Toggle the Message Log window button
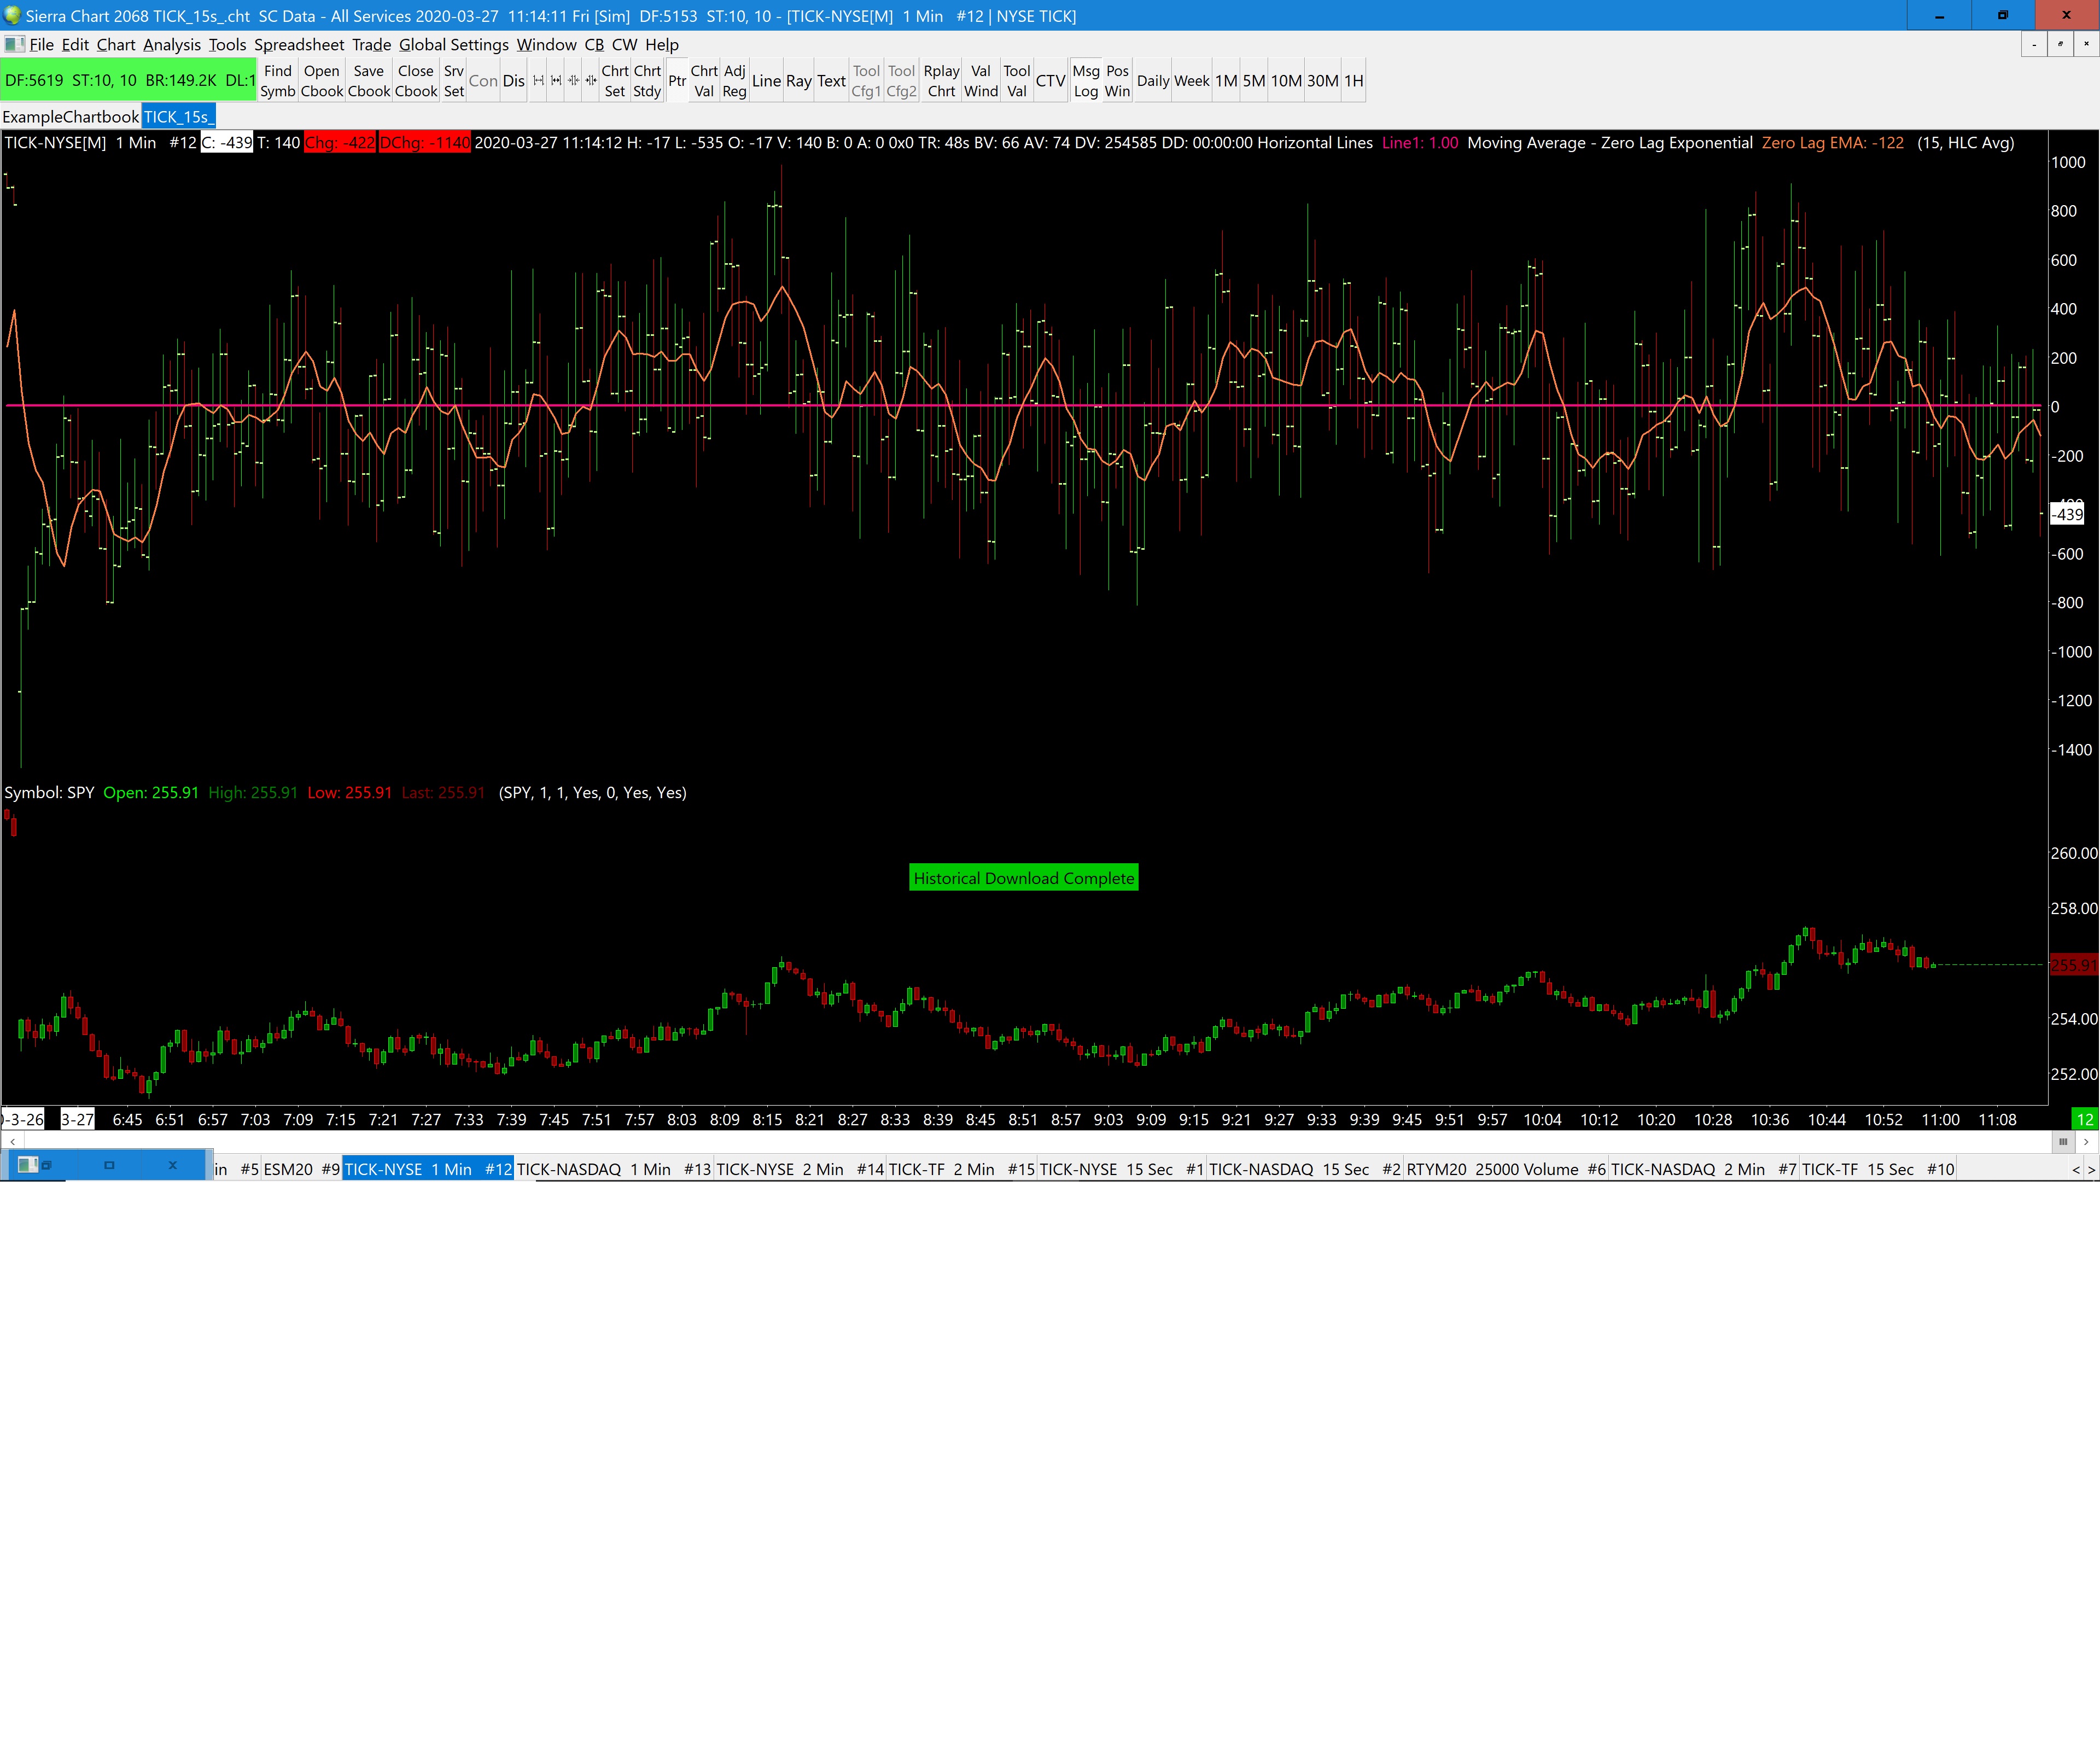2100x1744 pixels. (1085, 81)
